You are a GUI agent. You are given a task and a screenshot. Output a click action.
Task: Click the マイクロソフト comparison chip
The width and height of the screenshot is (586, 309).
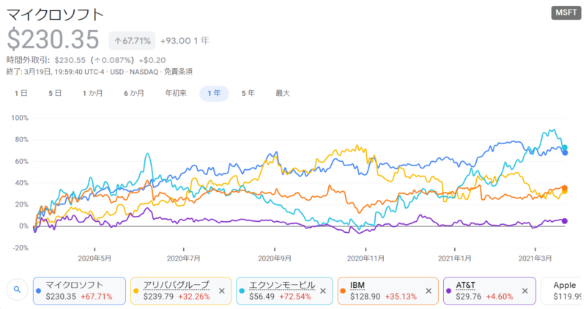tap(79, 291)
